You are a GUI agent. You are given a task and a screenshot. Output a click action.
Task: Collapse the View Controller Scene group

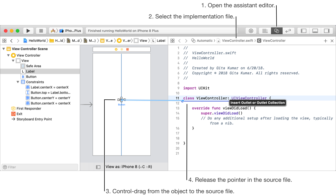tap(4, 49)
